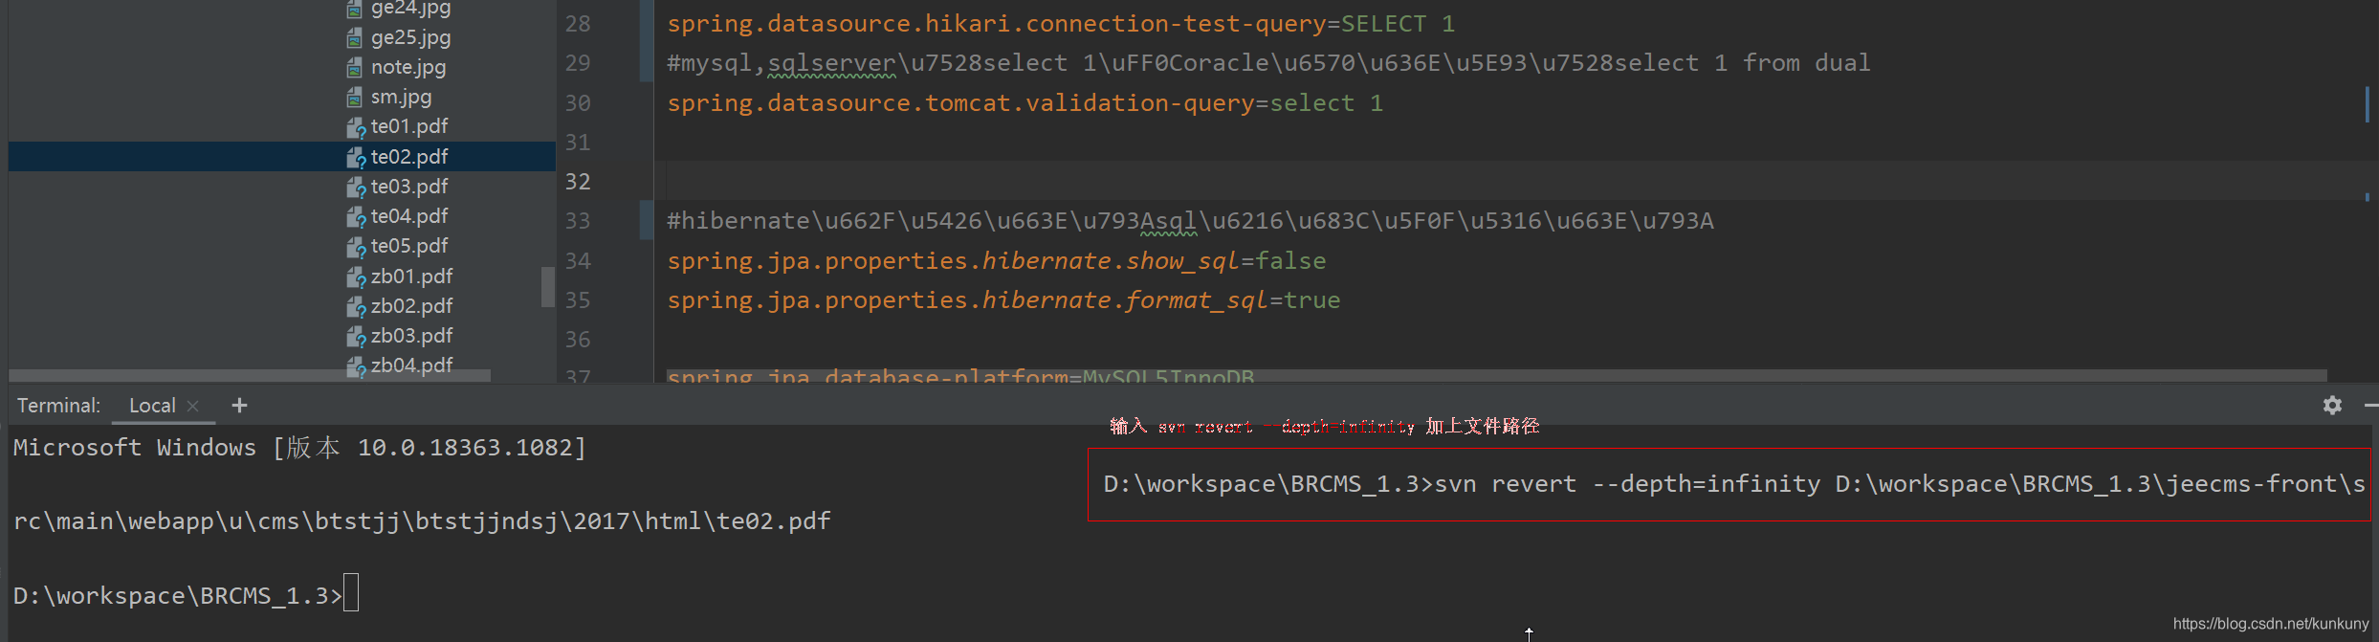Select note.jpg file name
This screenshot has width=2379, height=642.
[408, 67]
